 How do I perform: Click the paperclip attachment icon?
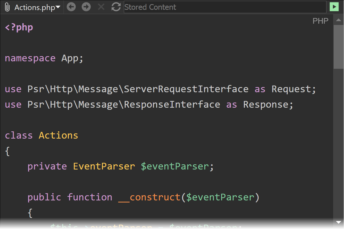click(7, 7)
